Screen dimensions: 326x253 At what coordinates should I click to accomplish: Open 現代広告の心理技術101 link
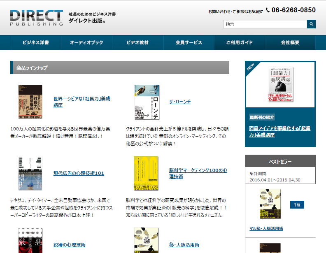[79, 173]
